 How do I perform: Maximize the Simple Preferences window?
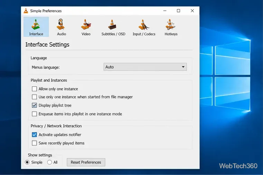coord(178,11)
